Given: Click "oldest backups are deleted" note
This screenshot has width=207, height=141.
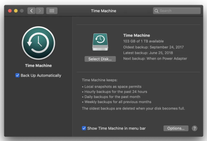Looking at the screenshot, I should (x=133, y=108).
